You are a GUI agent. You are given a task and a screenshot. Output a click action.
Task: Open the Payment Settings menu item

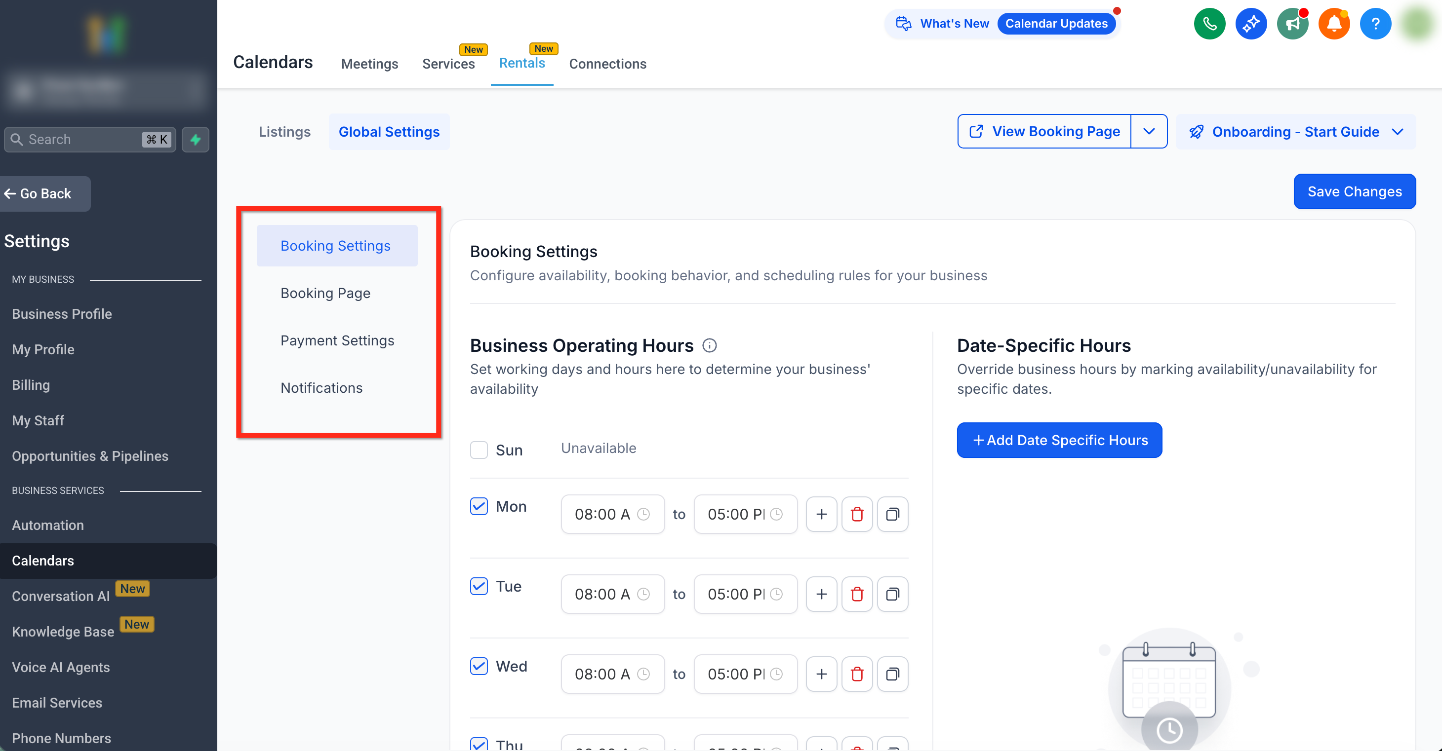point(337,340)
